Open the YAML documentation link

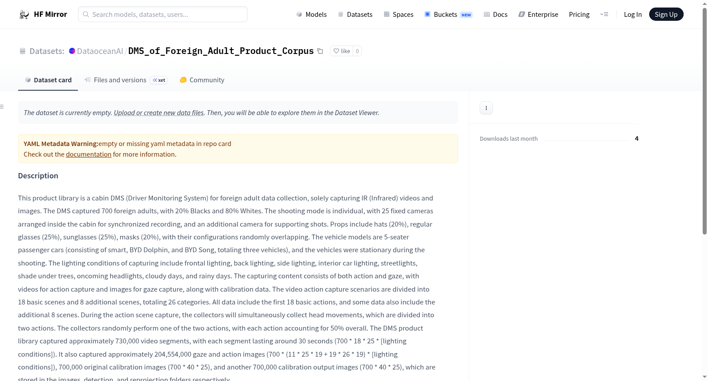point(88,154)
